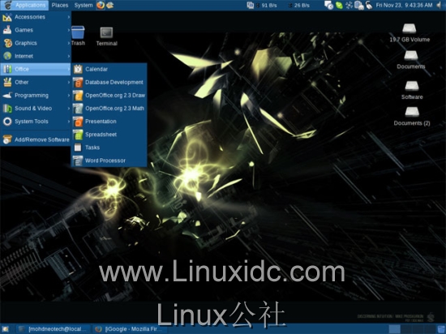The image size is (446, 334).
Task: Open OpenOffice.org 2.3 Math
Action: click(109, 109)
